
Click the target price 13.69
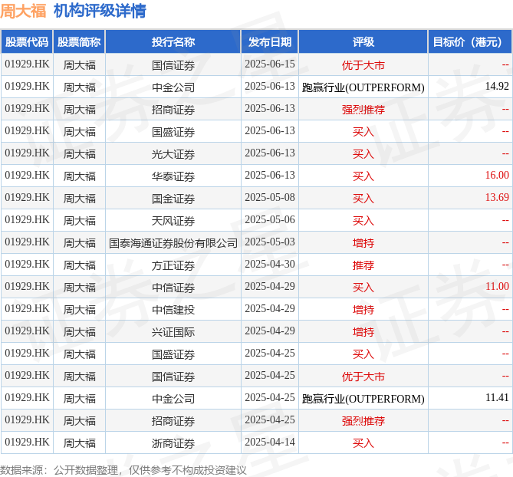(x=497, y=198)
